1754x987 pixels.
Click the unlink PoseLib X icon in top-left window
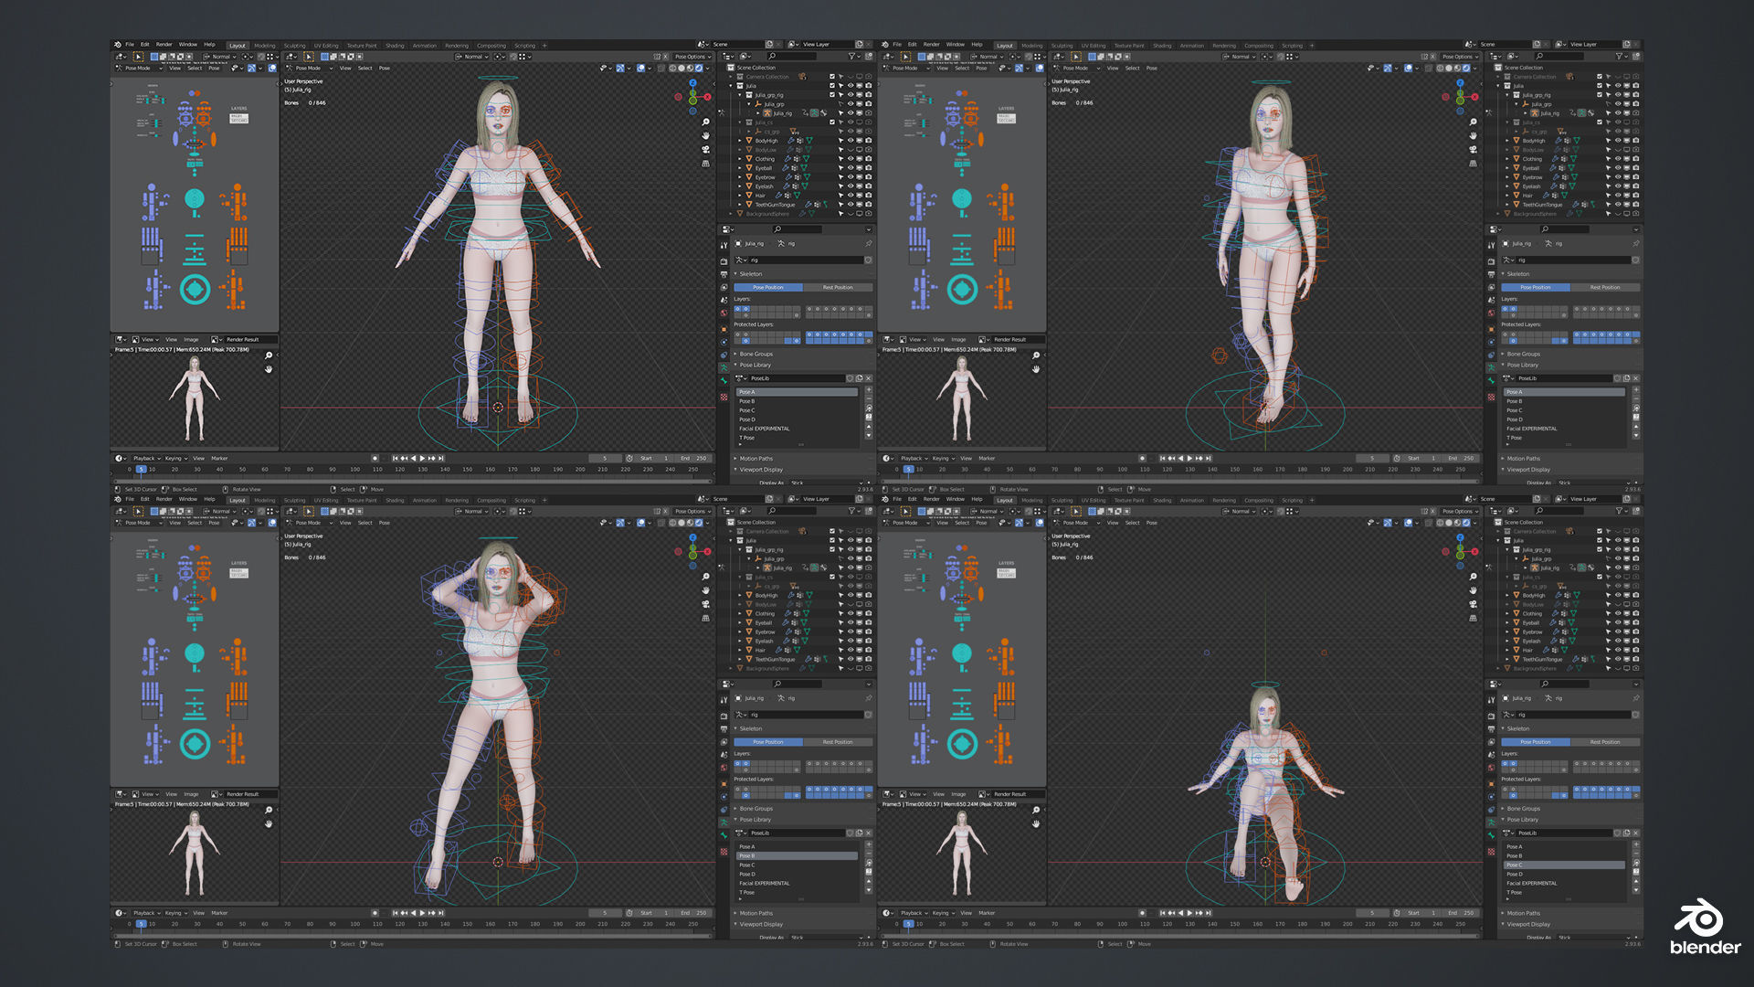click(868, 378)
